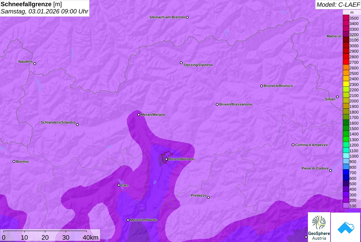Select the date Samstag, 03.01.2026 09:00 Uhr
This screenshot has height=242, width=361.
[44, 11]
